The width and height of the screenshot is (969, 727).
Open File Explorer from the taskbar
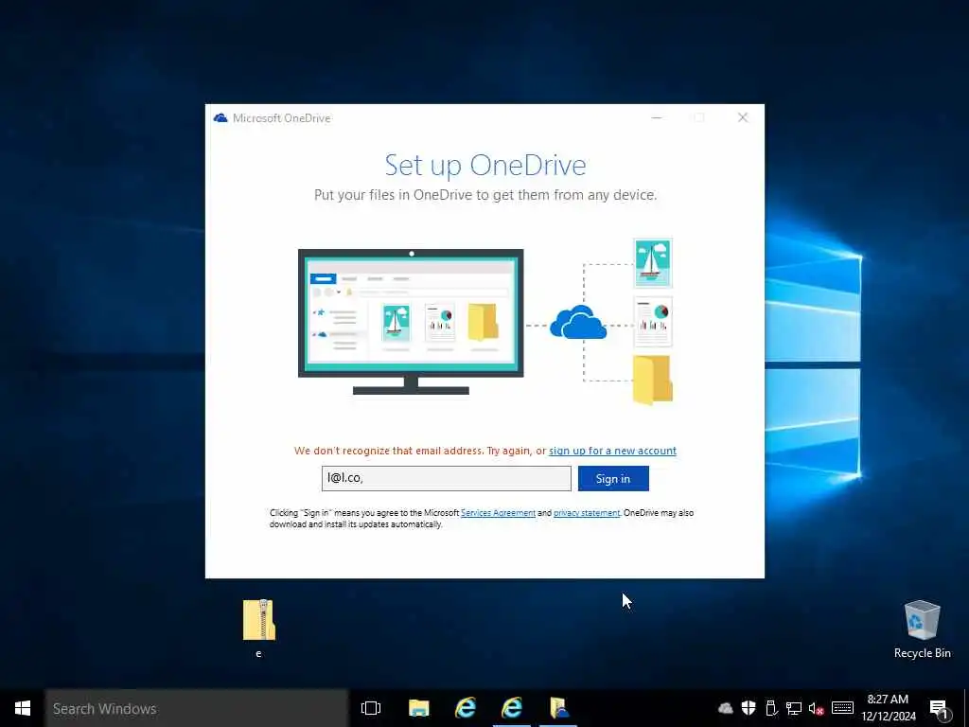point(418,708)
